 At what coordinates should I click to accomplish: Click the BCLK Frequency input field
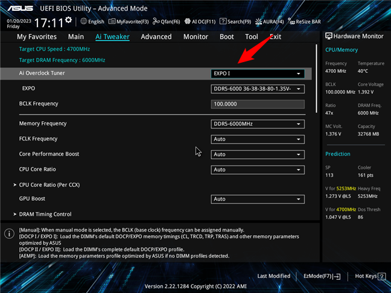(x=258, y=104)
